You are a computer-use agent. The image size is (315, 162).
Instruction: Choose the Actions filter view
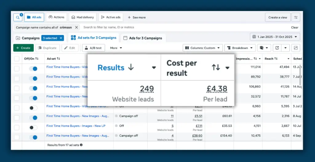(x=57, y=17)
